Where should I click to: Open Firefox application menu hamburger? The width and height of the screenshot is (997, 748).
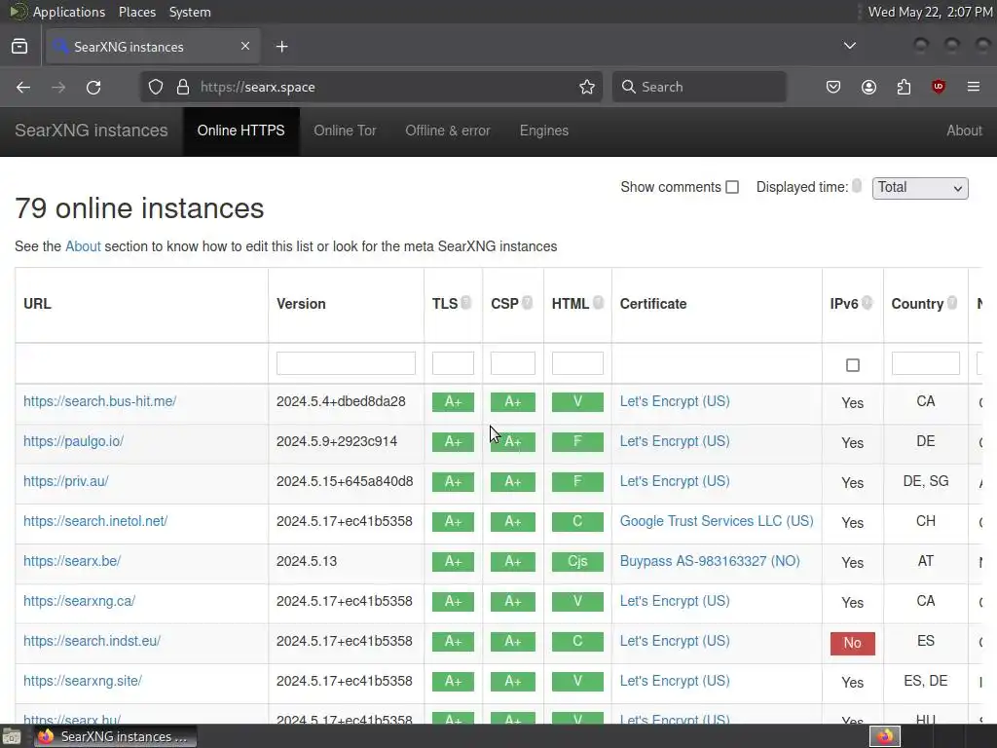[x=973, y=87]
